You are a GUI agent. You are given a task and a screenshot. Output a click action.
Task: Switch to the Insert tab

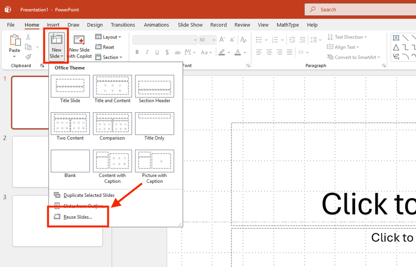tap(53, 25)
